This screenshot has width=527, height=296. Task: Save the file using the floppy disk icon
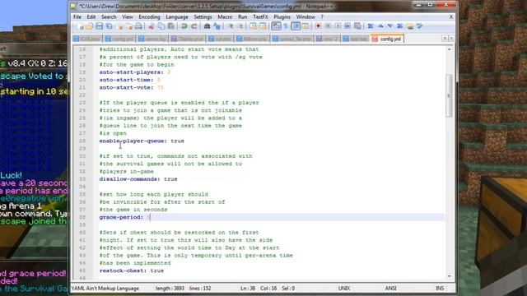(x=99, y=26)
